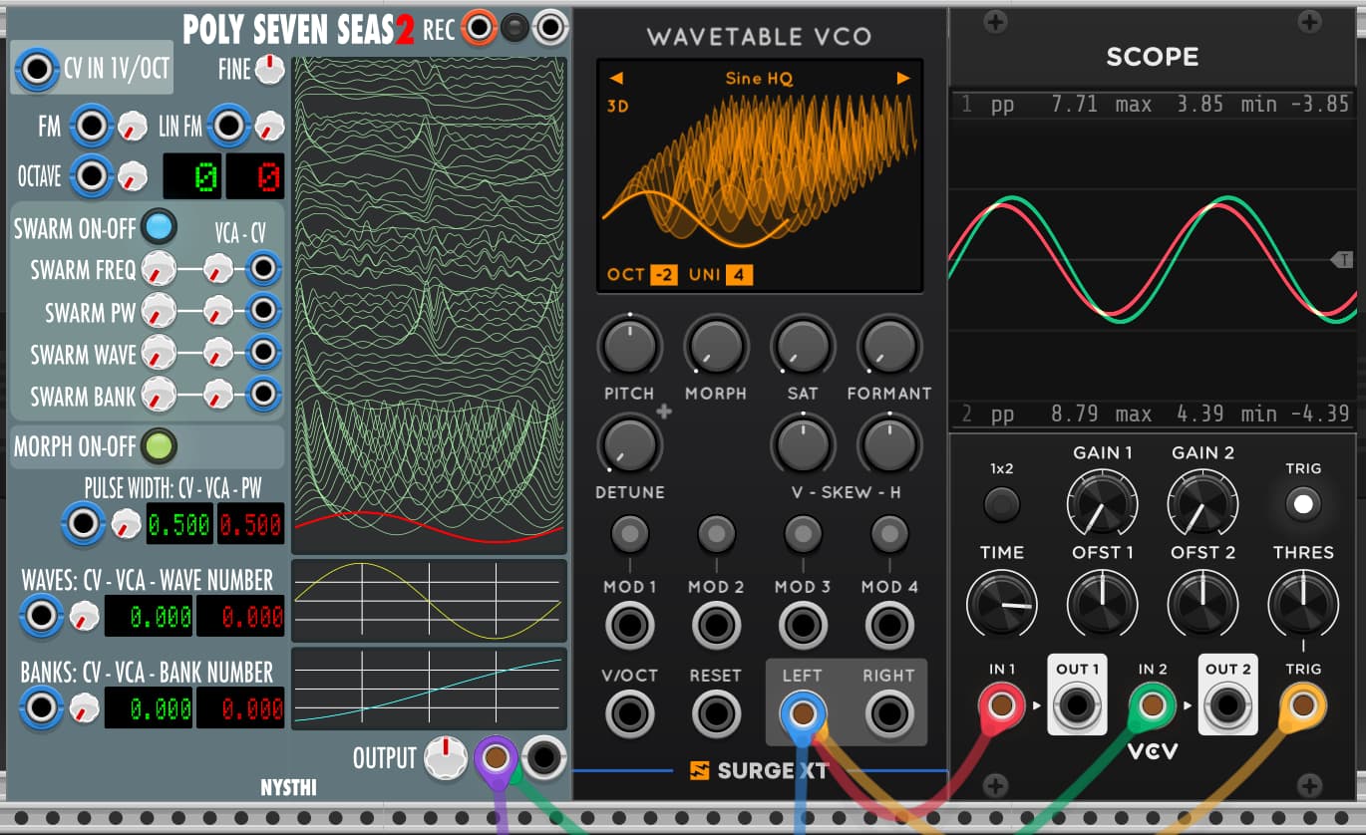Click the RIGHT output jack
The height and width of the screenshot is (835, 1366).
[889, 714]
